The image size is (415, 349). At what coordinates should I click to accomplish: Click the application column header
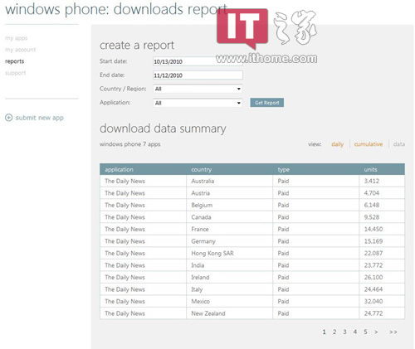(x=119, y=169)
